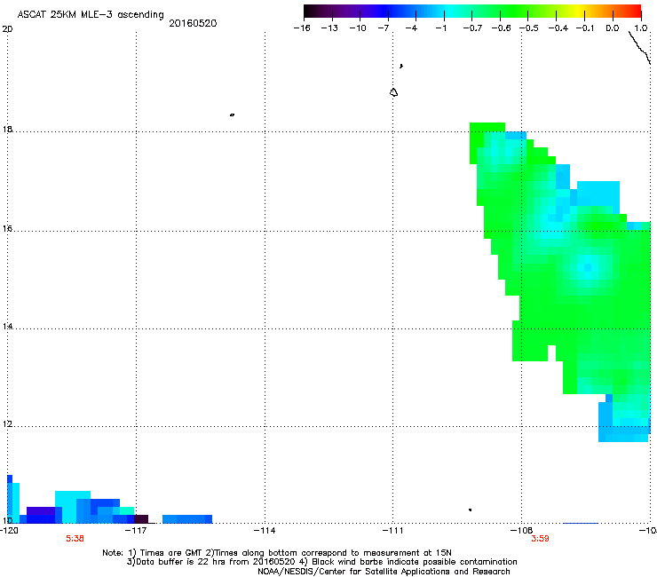657x577 pixels.
Task: Click the colorbar label 1.0
Action: (x=641, y=28)
